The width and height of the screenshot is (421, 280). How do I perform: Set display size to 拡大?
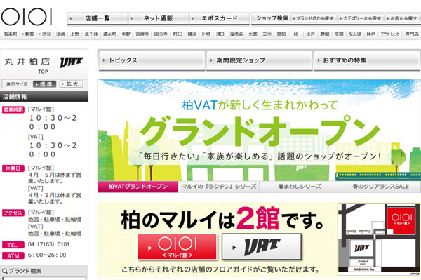(x=71, y=84)
